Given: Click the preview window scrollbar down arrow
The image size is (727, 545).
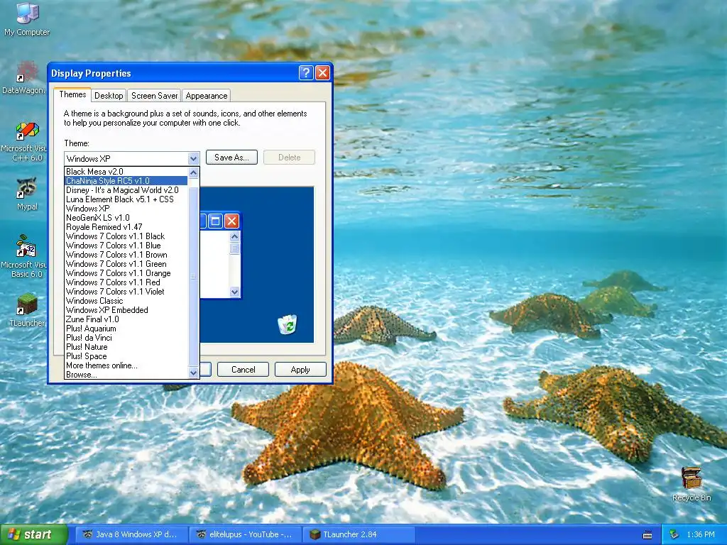Looking at the screenshot, I should [x=234, y=292].
